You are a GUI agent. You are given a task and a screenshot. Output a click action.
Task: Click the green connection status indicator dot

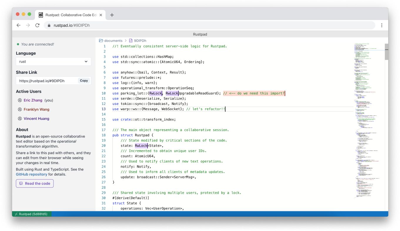click(x=18, y=44)
